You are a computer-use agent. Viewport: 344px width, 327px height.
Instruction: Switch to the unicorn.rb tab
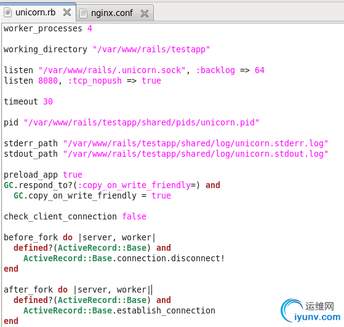click(38, 12)
